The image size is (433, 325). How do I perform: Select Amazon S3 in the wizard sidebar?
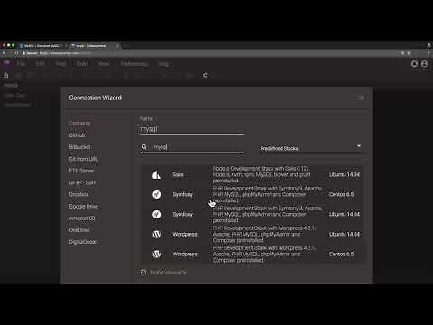coord(82,218)
